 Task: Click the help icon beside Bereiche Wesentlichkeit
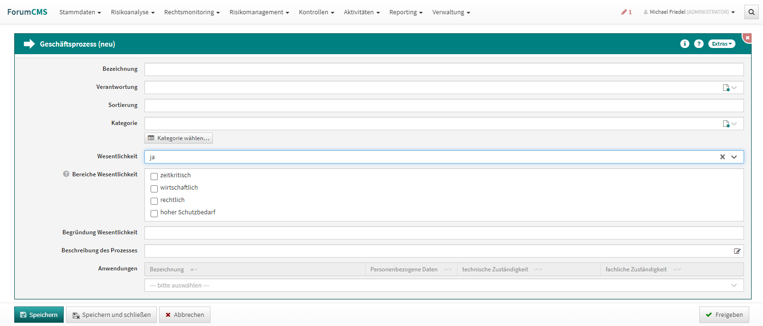[66, 174]
